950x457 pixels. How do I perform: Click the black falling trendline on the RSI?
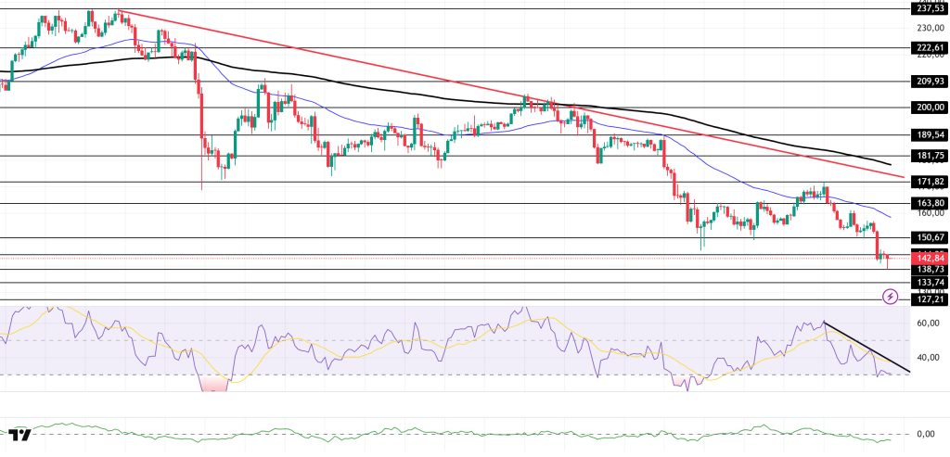(867, 348)
